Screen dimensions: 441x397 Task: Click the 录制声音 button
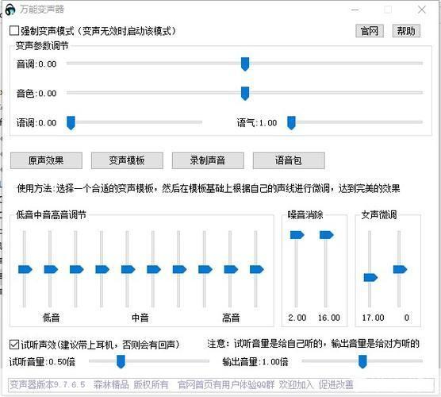coord(208,160)
